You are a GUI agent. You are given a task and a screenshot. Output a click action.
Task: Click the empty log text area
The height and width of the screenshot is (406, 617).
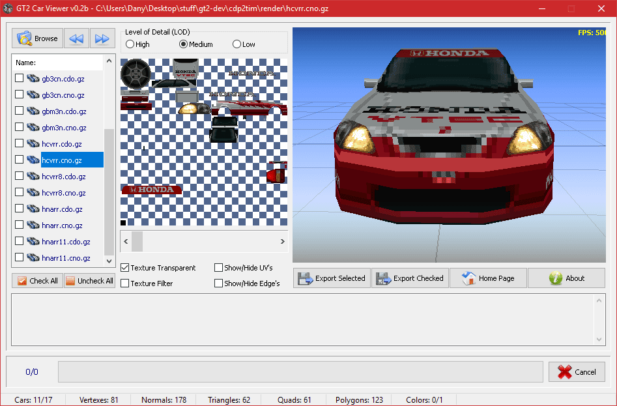point(302,319)
